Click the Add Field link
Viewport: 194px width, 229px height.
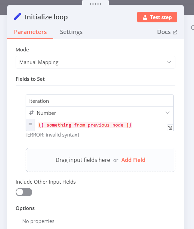[133, 160]
